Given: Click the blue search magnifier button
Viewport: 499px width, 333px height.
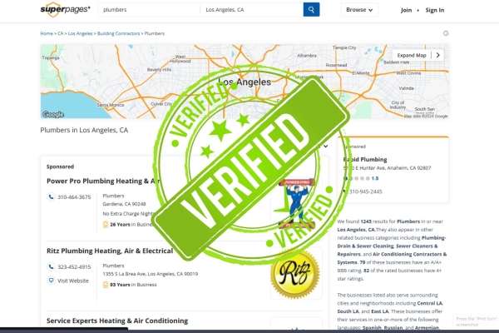Looking at the screenshot, I should click(311, 9).
